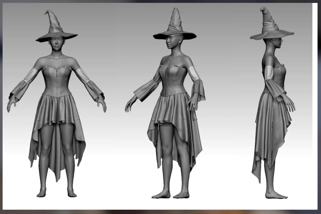The width and height of the screenshot is (321, 214).
Task: Click the side-view model's draped skirt
Action: 269,121
